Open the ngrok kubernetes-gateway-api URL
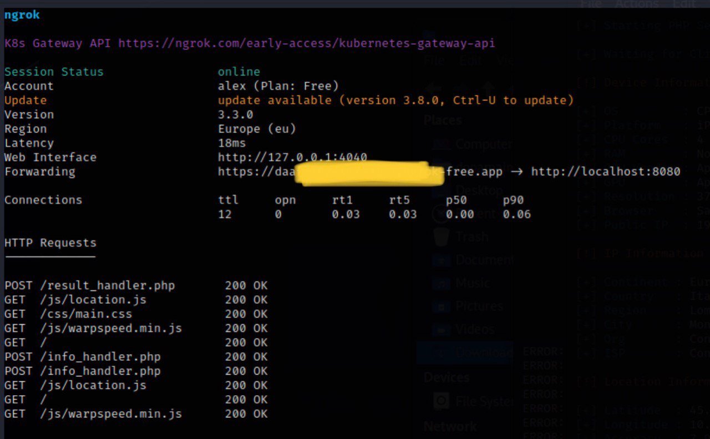This screenshot has height=439, width=710. [307, 43]
